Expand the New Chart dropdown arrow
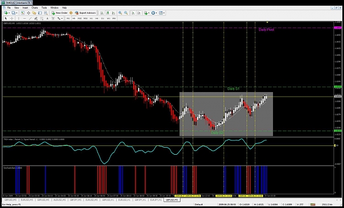 pyautogui.click(x=9, y=13)
